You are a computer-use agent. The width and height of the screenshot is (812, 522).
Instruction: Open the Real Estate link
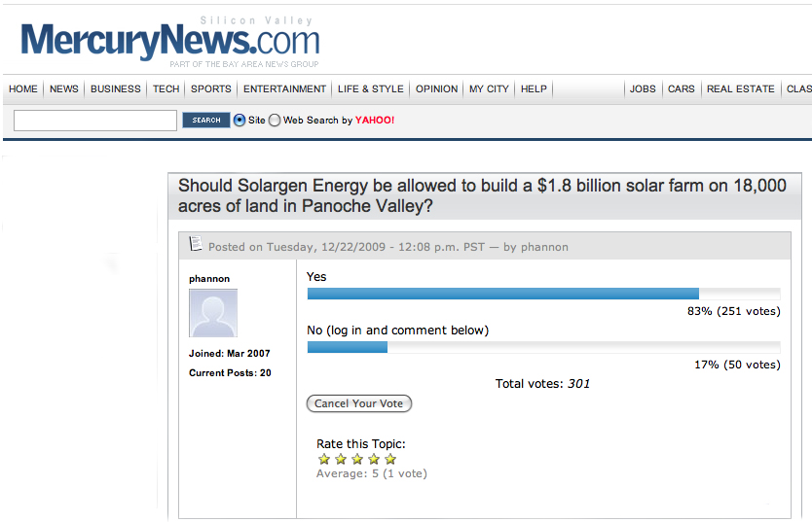click(741, 89)
